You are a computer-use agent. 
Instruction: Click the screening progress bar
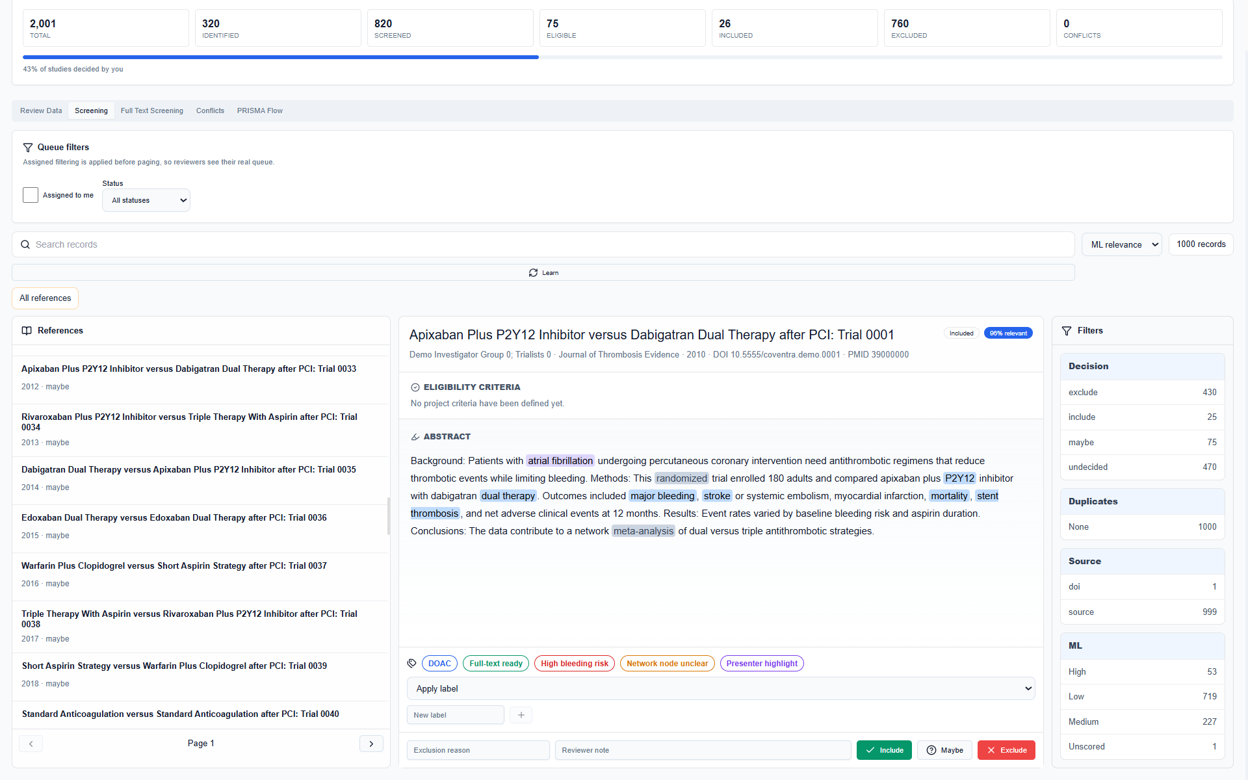(623, 57)
